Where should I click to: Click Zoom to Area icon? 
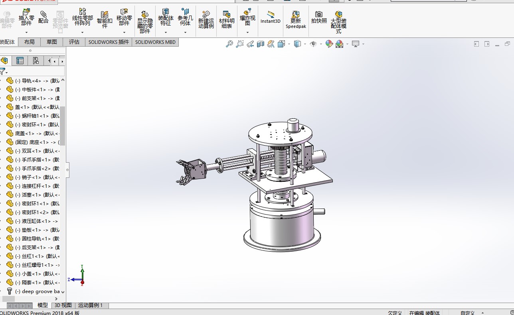point(239,44)
